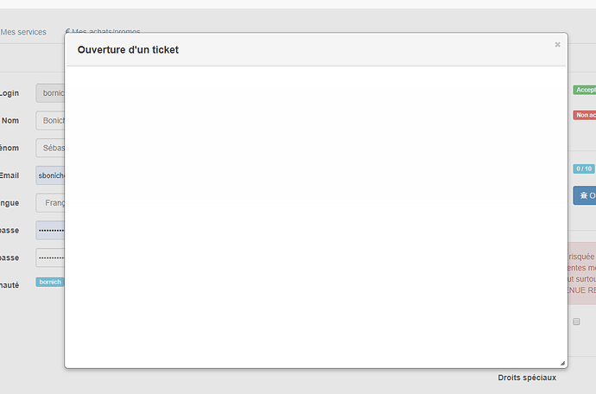Screen dimensions: 596x394
Task: Select the Nom text field
Action: (x=50, y=121)
